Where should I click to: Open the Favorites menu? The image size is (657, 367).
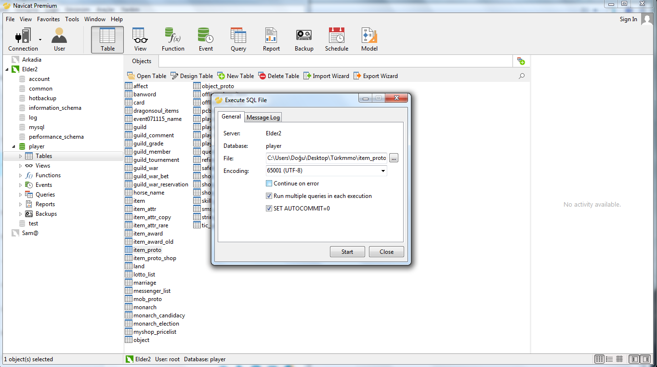(x=48, y=19)
